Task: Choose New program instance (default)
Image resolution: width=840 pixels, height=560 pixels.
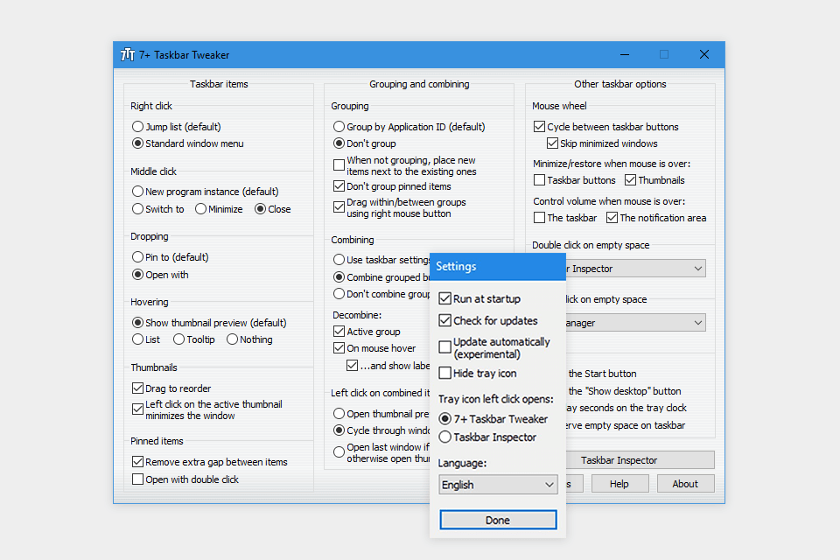Action: (x=137, y=192)
